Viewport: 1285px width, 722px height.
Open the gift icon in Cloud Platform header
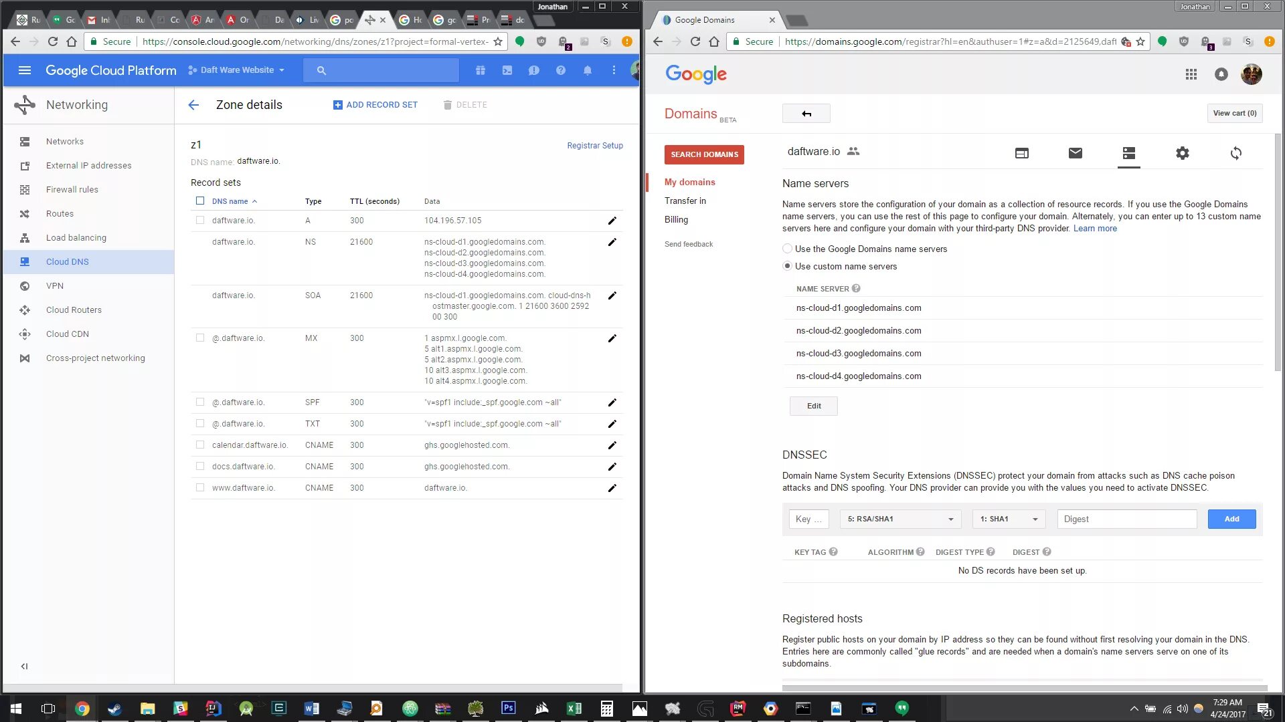coord(481,70)
